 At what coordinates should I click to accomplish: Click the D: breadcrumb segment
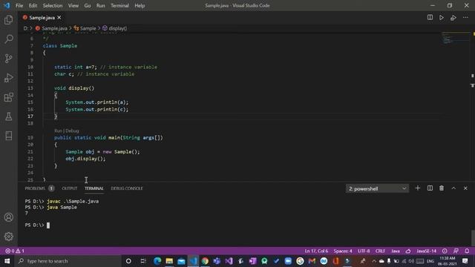(25, 28)
